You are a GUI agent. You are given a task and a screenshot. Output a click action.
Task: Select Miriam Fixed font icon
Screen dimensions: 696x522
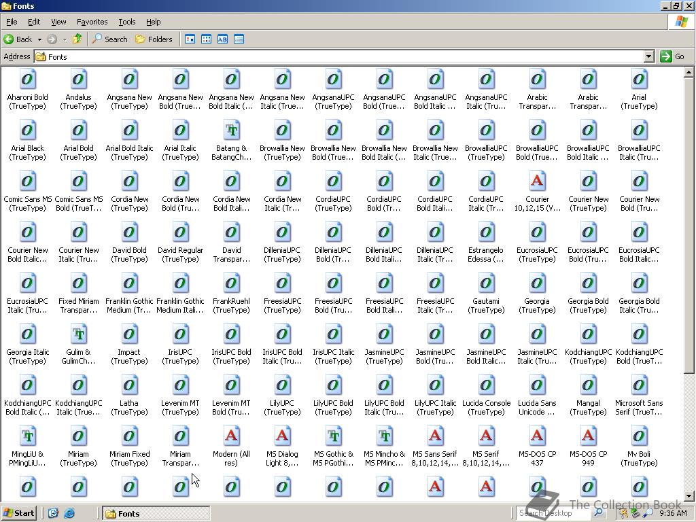tap(129, 437)
